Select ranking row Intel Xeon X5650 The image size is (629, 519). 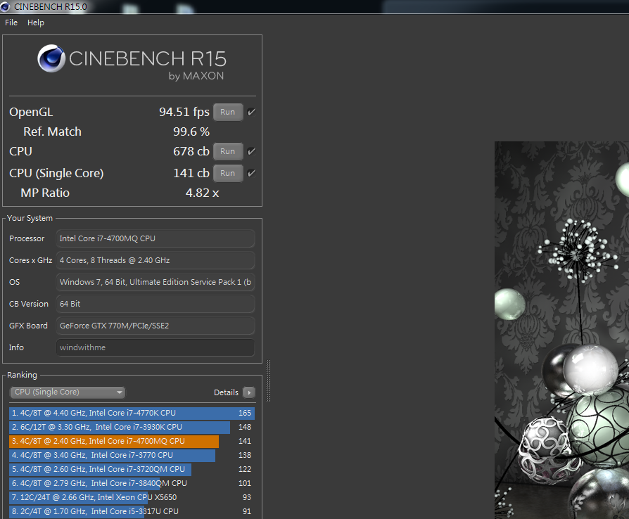[x=132, y=497]
